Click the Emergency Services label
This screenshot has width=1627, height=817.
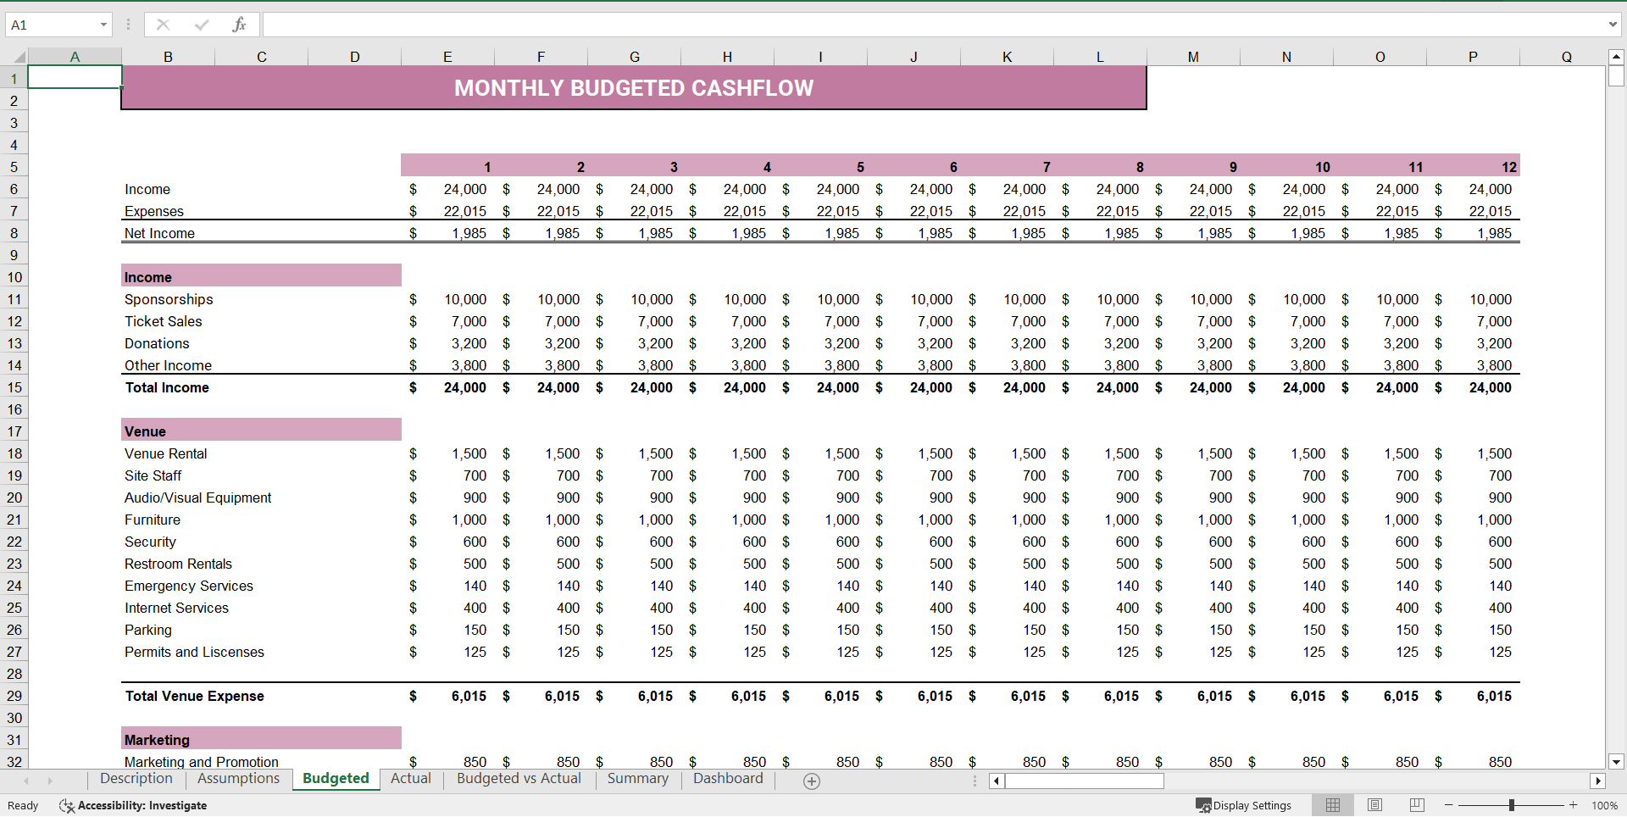tap(188, 586)
